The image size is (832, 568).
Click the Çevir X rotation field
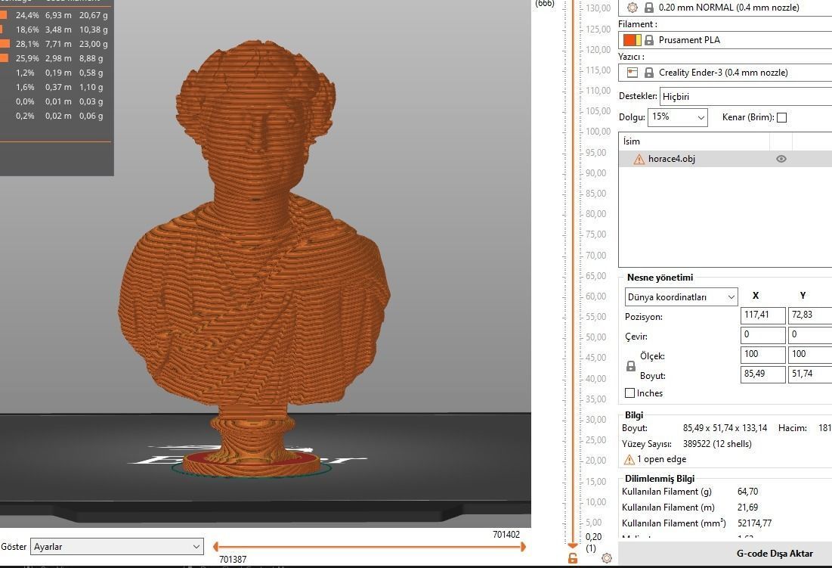tap(762, 334)
